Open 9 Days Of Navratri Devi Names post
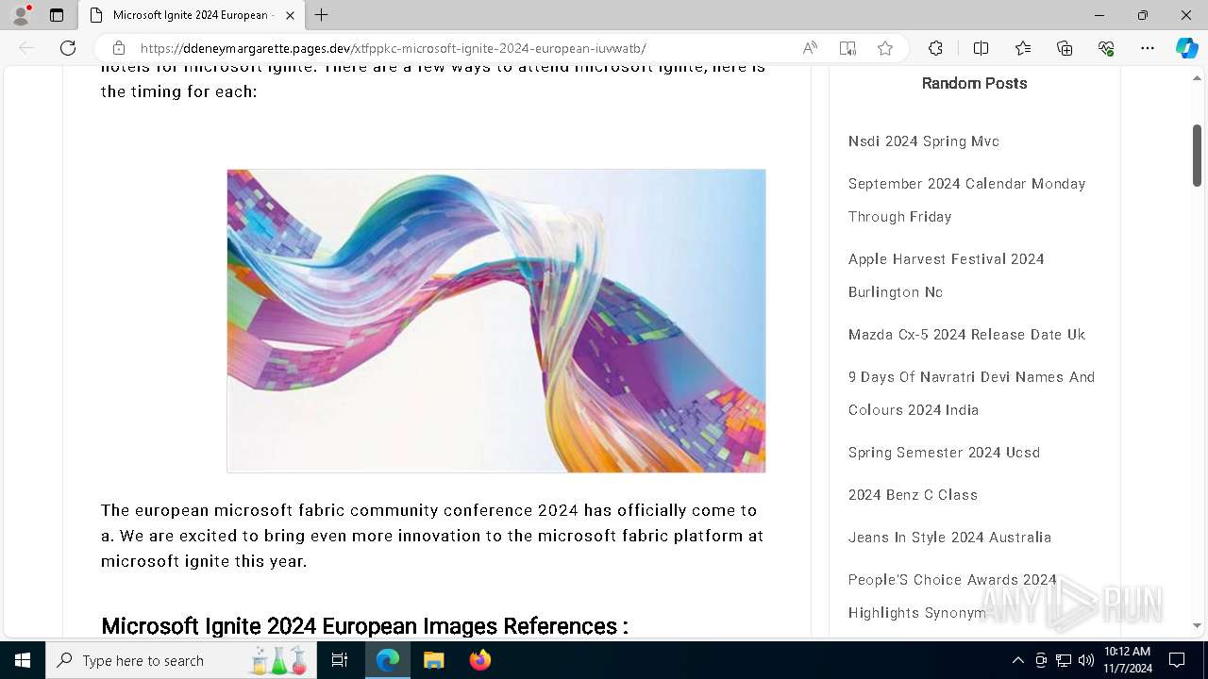 971,393
